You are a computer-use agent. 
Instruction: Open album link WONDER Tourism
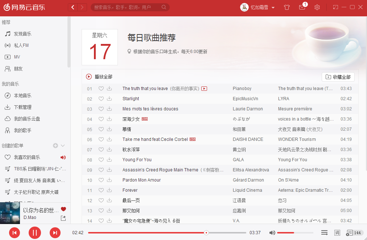coord(297,139)
